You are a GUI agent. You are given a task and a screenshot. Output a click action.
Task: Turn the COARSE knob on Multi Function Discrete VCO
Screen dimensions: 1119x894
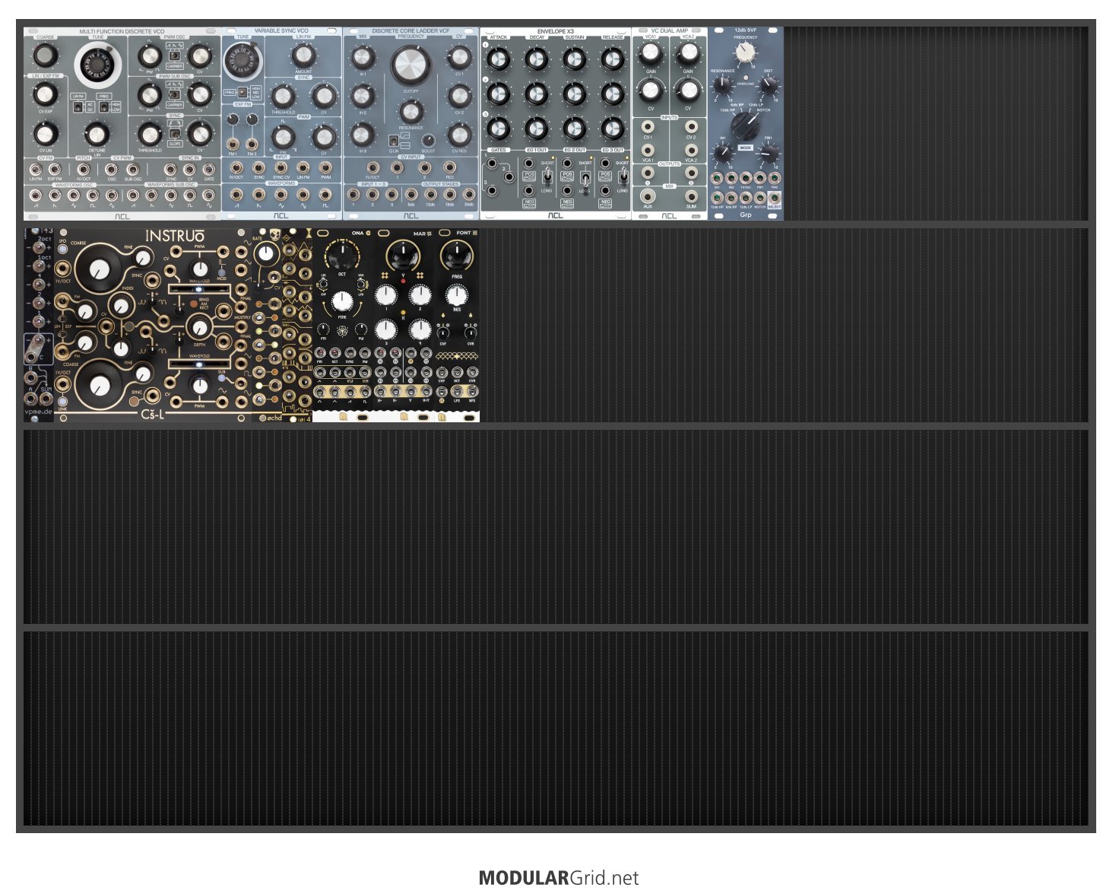[x=45, y=55]
